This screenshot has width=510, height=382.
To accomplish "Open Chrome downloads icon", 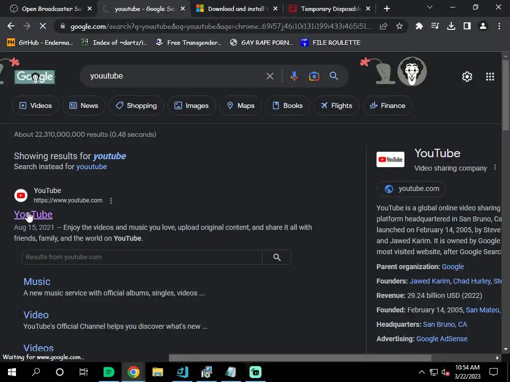I will click(x=451, y=26).
